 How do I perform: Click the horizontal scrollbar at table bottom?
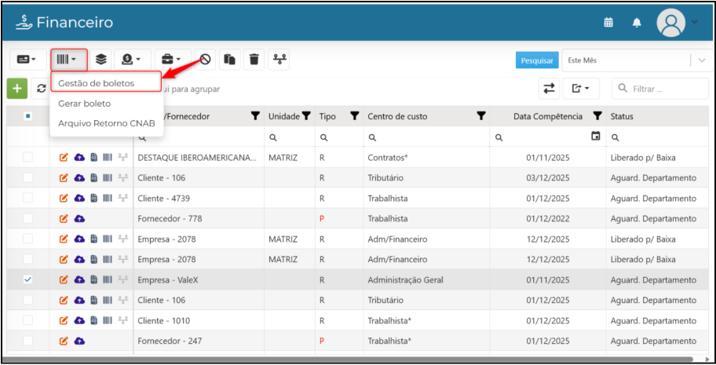click(347, 359)
